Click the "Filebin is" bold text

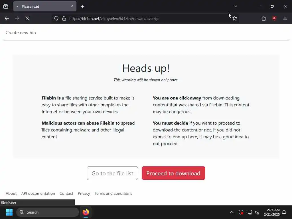pos(51,98)
